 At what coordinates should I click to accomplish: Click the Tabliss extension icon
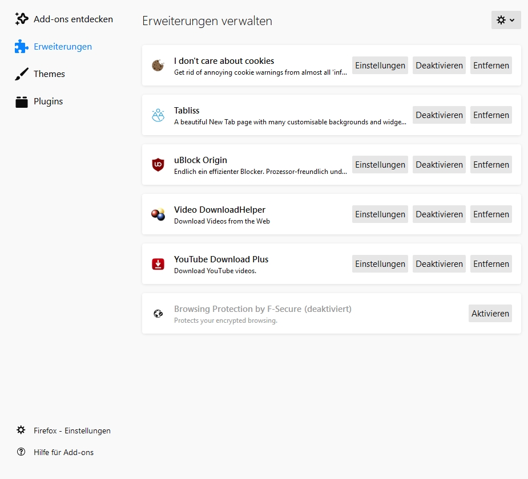coord(158,115)
